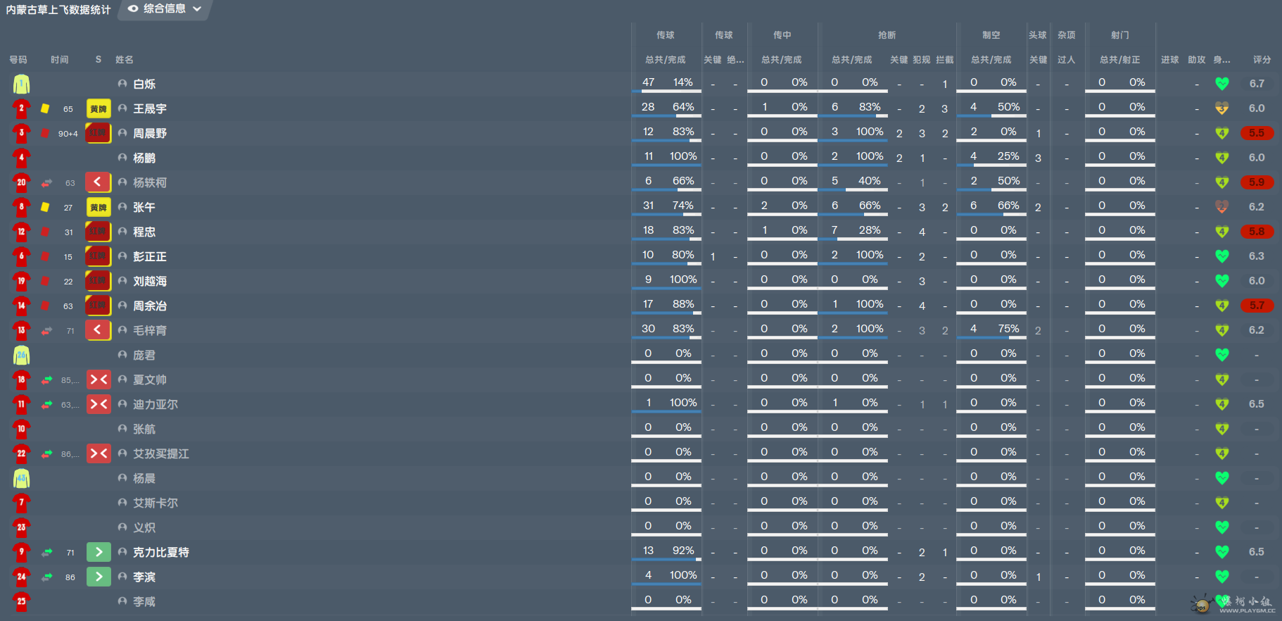Click goalkeeper shirt icon for 白烁
This screenshot has width=1282, height=621.
(x=21, y=84)
